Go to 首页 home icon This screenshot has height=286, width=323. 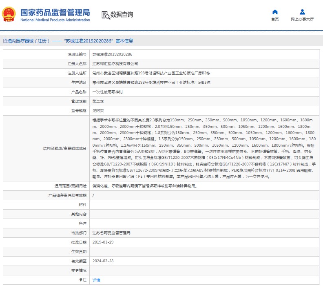pyautogui.click(x=275, y=12)
